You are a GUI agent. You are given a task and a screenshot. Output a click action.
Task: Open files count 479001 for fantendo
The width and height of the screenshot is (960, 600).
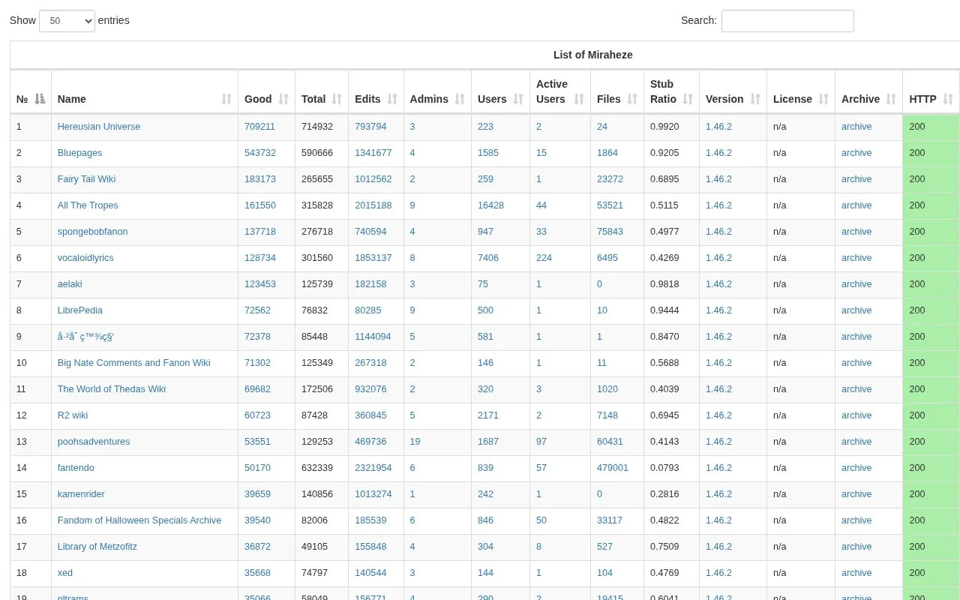(613, 468)
